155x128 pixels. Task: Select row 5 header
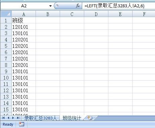pos(6,46)
